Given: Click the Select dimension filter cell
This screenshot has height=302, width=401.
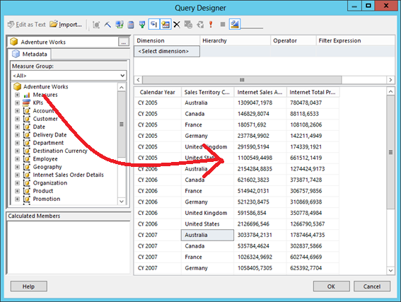Looking at the screenshot, I should coord(167,51).
